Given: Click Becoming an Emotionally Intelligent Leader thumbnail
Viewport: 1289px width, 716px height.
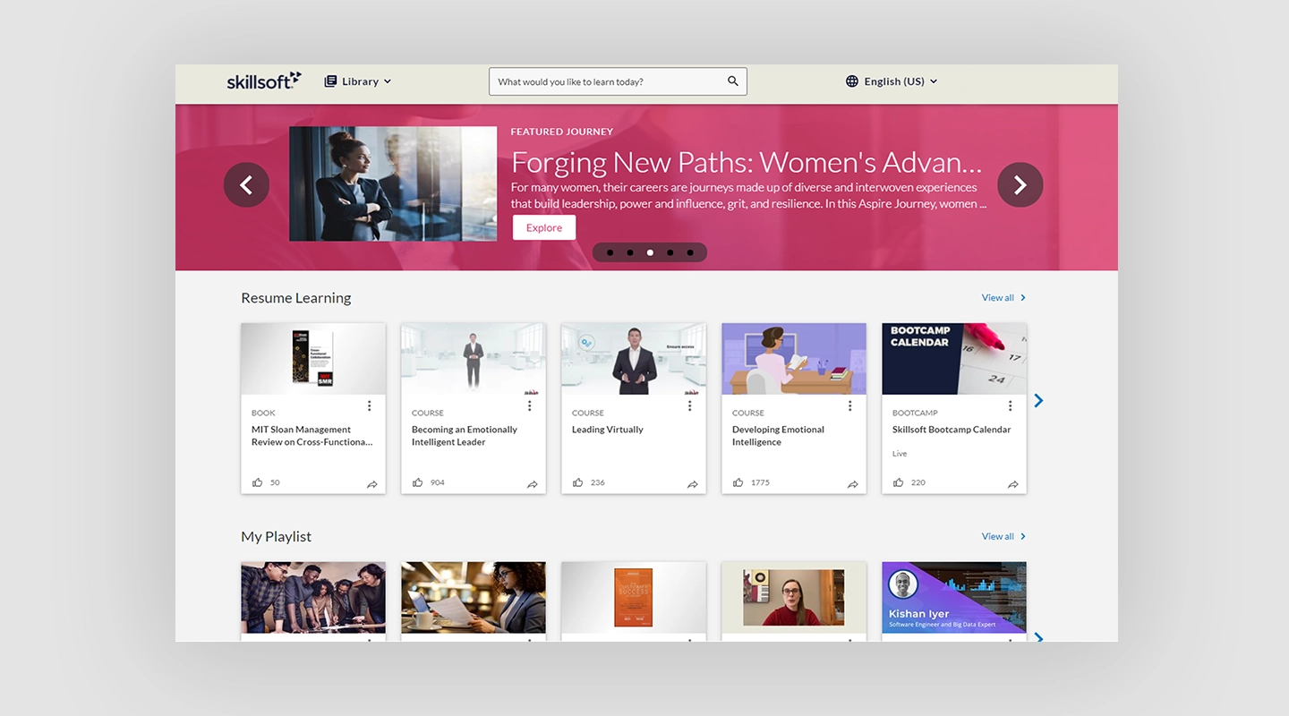Looking at the screenshot, I should (x=474, y=359).
